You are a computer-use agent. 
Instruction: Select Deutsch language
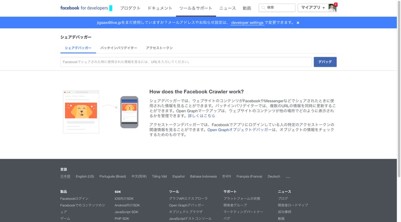pos(274,177)
